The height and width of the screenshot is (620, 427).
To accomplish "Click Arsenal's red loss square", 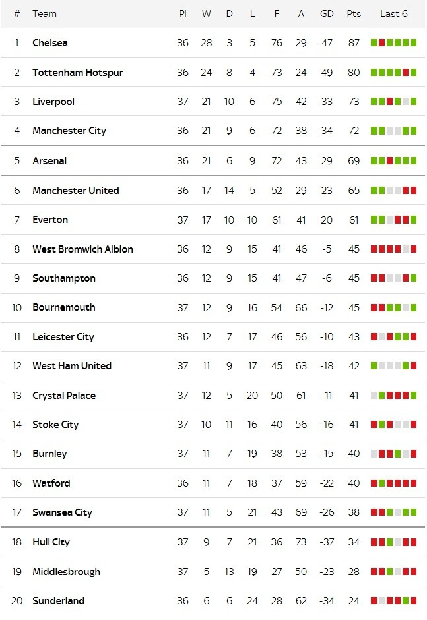I will pos(389,161).
